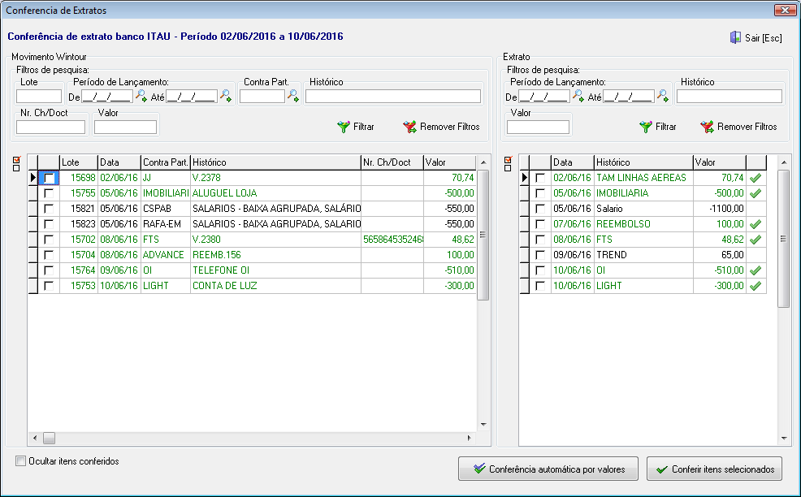Screen dimensions: 801x497
Task: Click Remover Filtros icon in Extrato panel
Action: point(707,127)
